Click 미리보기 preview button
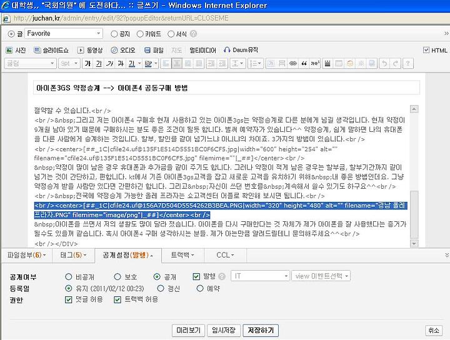 pyautogui.click(x=188, y=330)
